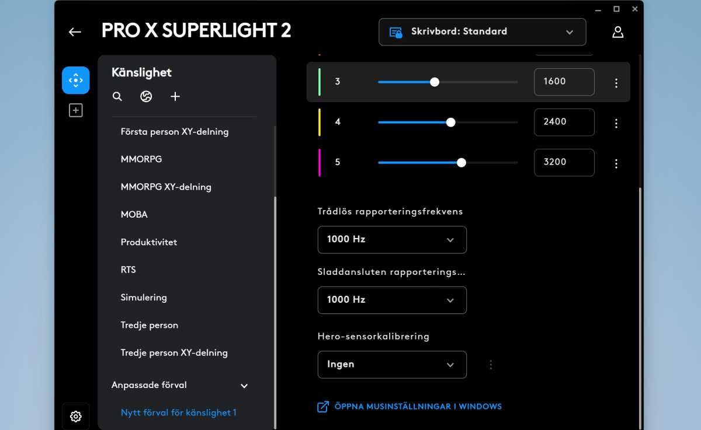Open more options for DPI level 3

(x=616, y=83)
